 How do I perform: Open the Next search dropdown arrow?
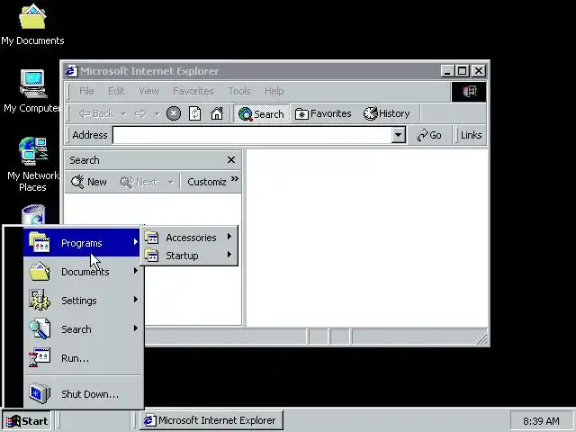click(170, 182)
